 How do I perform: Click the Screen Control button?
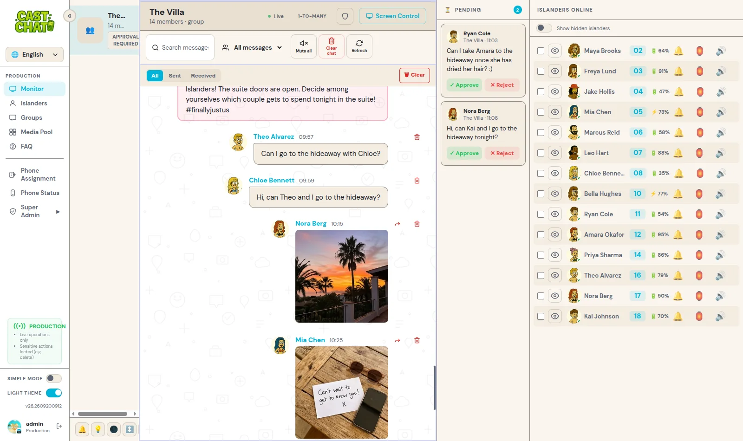click(393, 16)
